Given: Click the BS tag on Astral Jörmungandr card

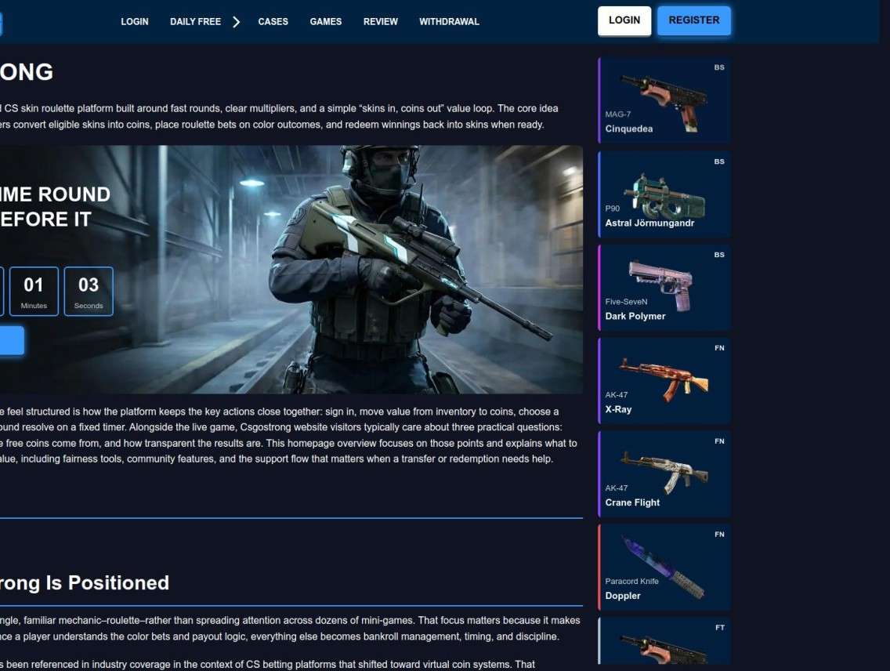Looking at the screenshot, I should click(x=719, y=161).
